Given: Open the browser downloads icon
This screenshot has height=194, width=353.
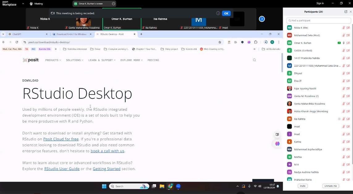Looking at the screenshot, I should point(266,42).
